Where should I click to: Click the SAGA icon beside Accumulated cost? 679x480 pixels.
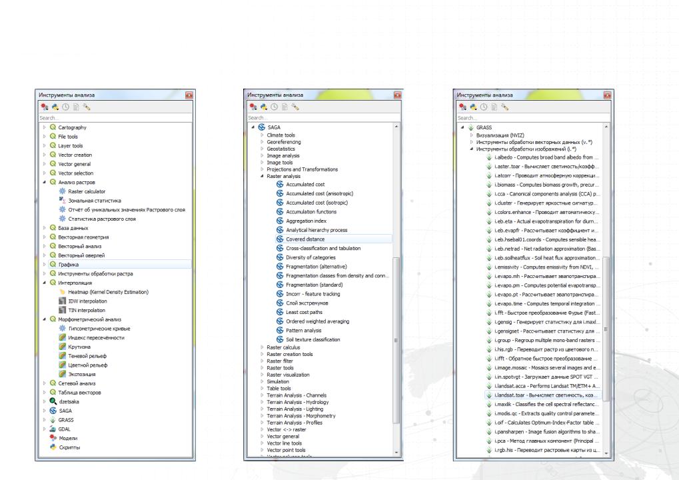(x=280, y=184)
